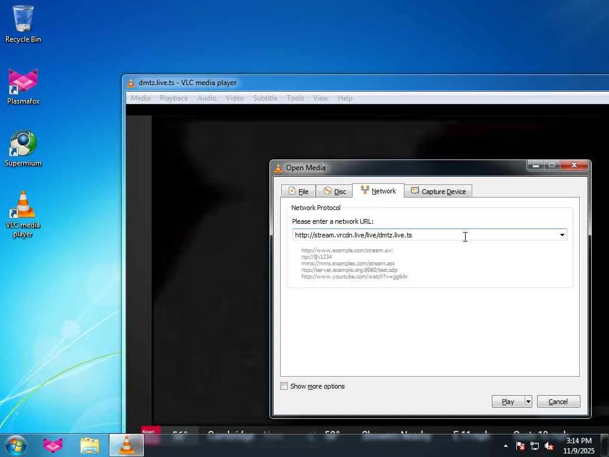The height and width of the screenshot is (457, 609).
Task: Open Windows Explorer from the taskbar
Action: (x=90, y=445)
